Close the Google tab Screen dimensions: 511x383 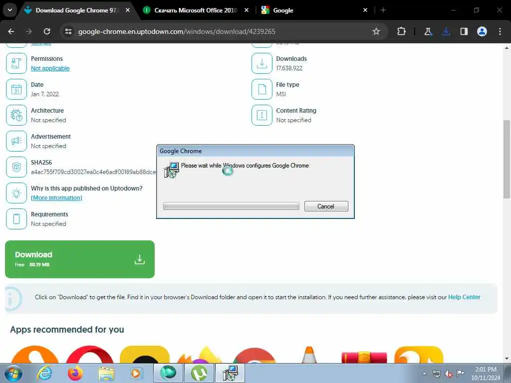[x=365, y=10]
